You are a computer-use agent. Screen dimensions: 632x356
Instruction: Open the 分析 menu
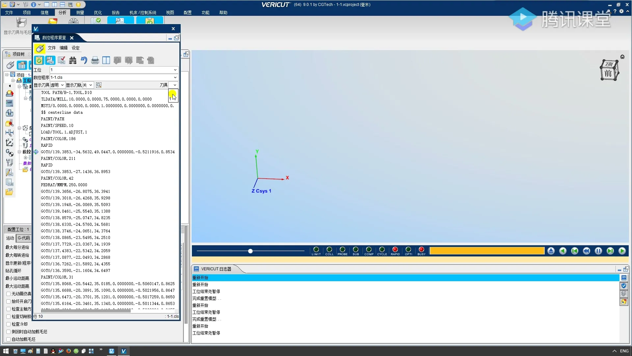62,13
